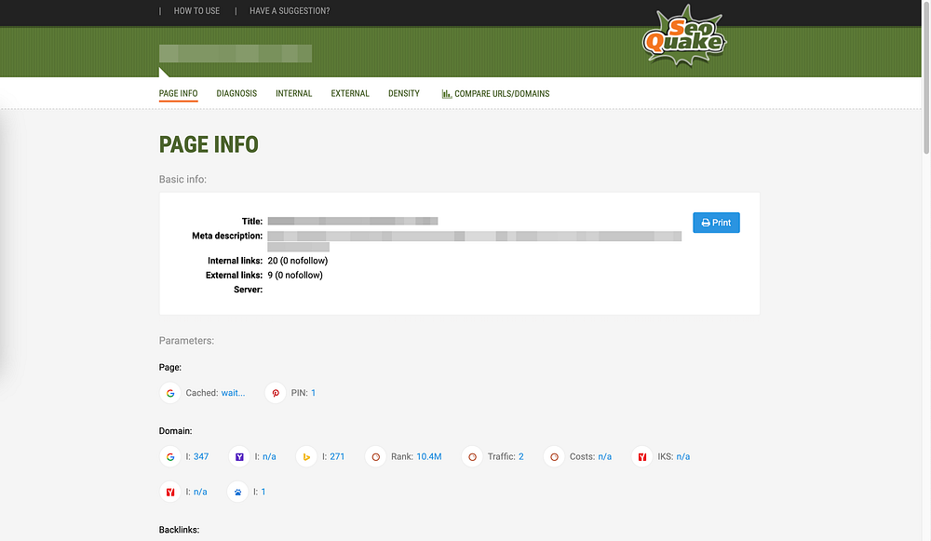This screenshot has width=931, height=541.
Task: Click the Google index icon in Domain row
Action: [169, 456]
